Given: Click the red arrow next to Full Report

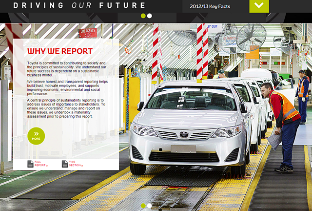Looking at the screenshot, I should pos(47,166).
